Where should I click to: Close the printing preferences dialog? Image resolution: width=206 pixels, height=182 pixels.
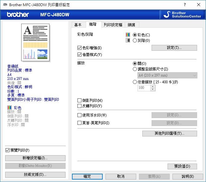(199, 5)
